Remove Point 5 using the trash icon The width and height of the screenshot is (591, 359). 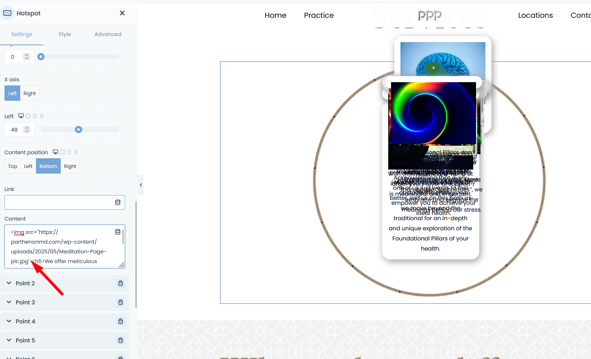point(121,340)
